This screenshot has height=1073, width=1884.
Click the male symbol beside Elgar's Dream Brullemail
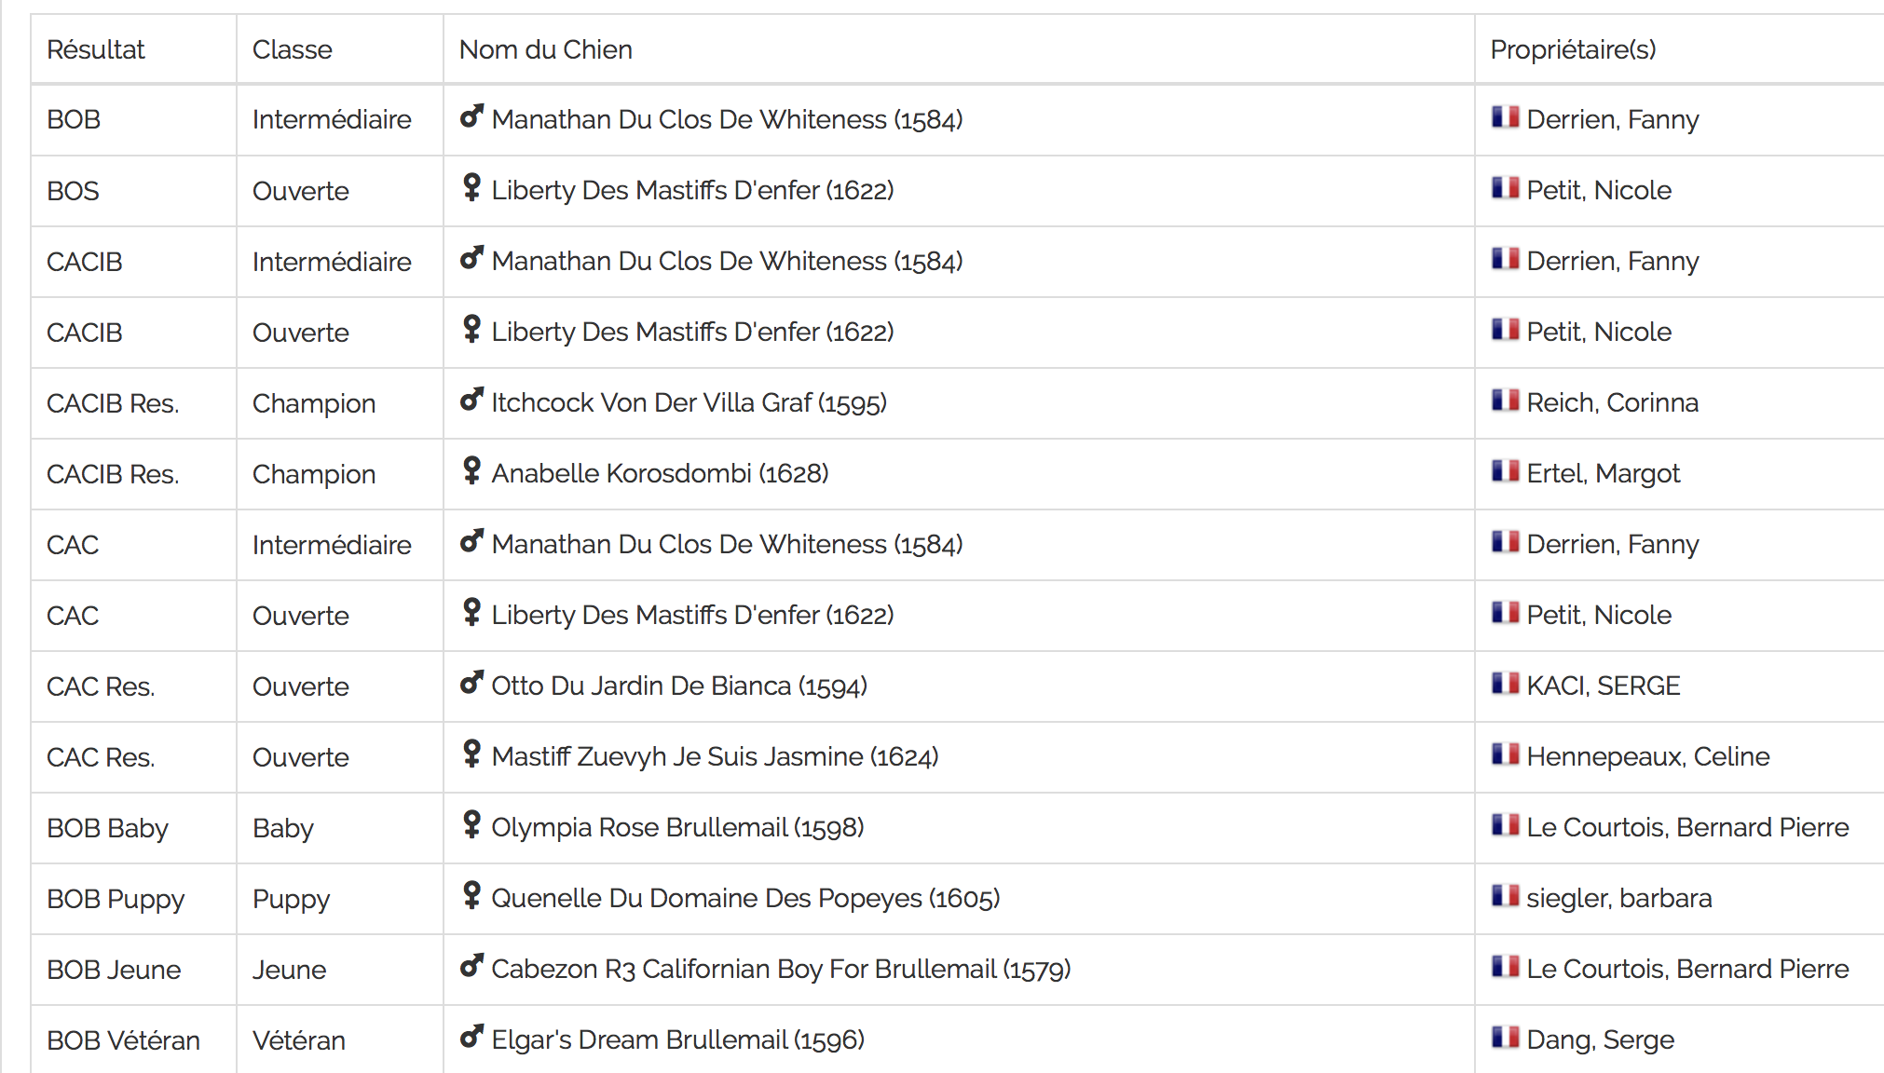pyautogui.click(x=471, y=1037)
